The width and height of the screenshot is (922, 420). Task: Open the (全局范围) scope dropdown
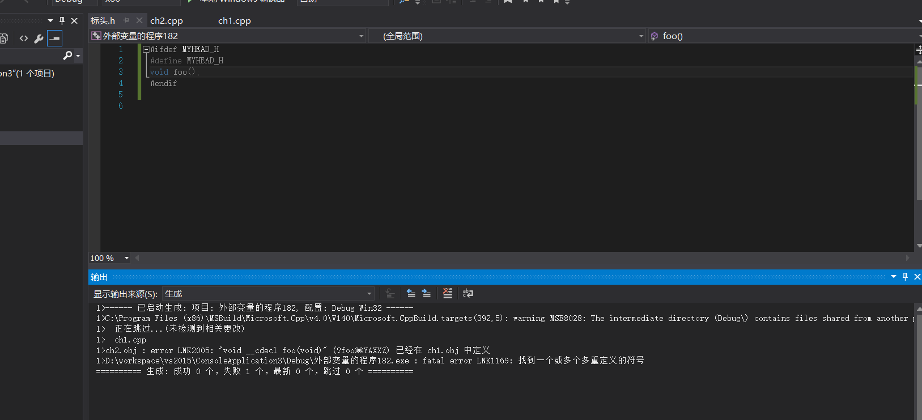tap(507, 36)
